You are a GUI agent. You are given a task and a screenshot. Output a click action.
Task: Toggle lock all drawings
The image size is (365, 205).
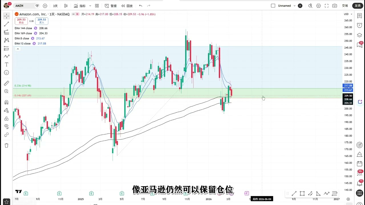[x=6, y=118]
